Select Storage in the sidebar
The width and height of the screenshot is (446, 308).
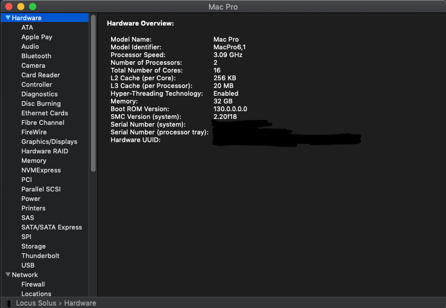[x=33, y=246]
